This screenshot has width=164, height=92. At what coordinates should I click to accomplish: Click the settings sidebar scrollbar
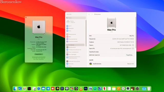pyautogui.click(x=86, y=33)
